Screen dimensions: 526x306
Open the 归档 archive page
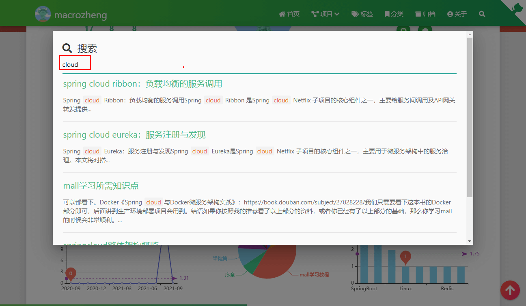click(x=425, y=14)
